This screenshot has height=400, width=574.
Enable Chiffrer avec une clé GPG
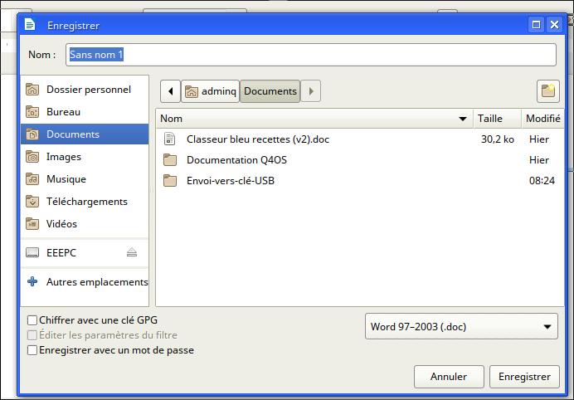click(x=32, y=320)
